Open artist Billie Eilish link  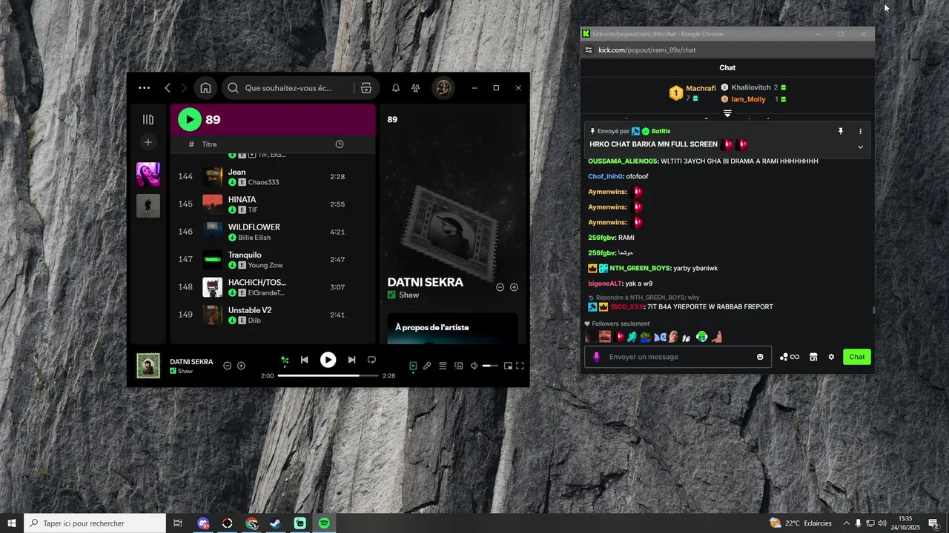tap(254, 238)
